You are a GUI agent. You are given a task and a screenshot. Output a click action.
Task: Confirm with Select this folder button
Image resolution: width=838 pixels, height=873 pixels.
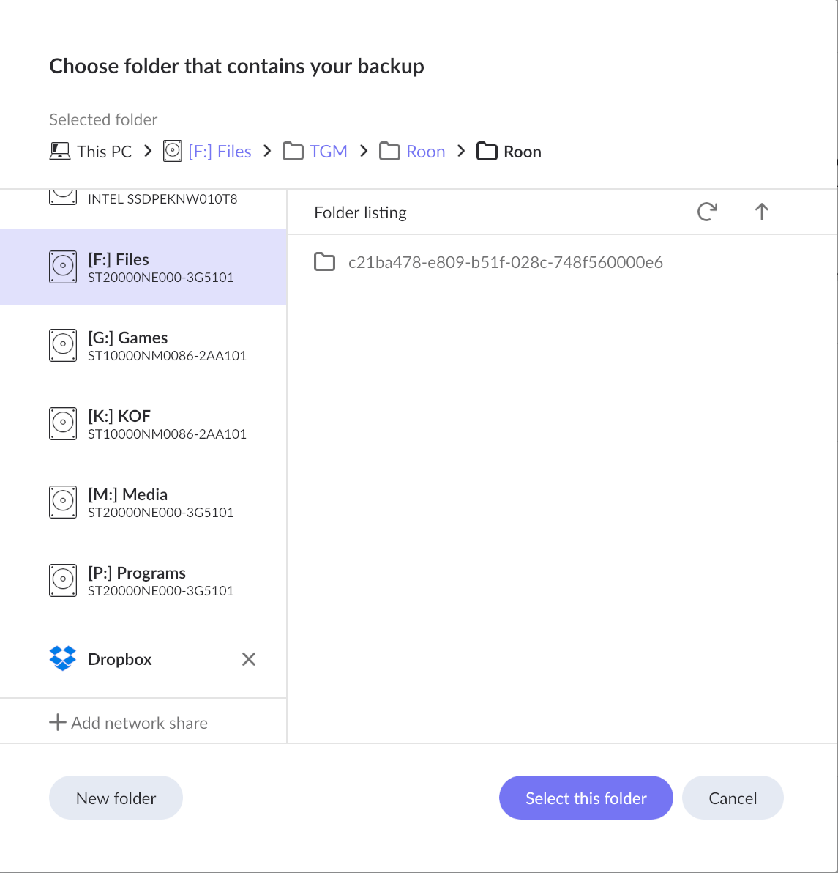tap(586, 798)
